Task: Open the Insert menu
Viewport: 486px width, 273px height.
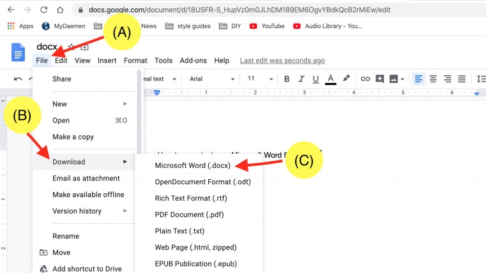Action: point(107,61)
